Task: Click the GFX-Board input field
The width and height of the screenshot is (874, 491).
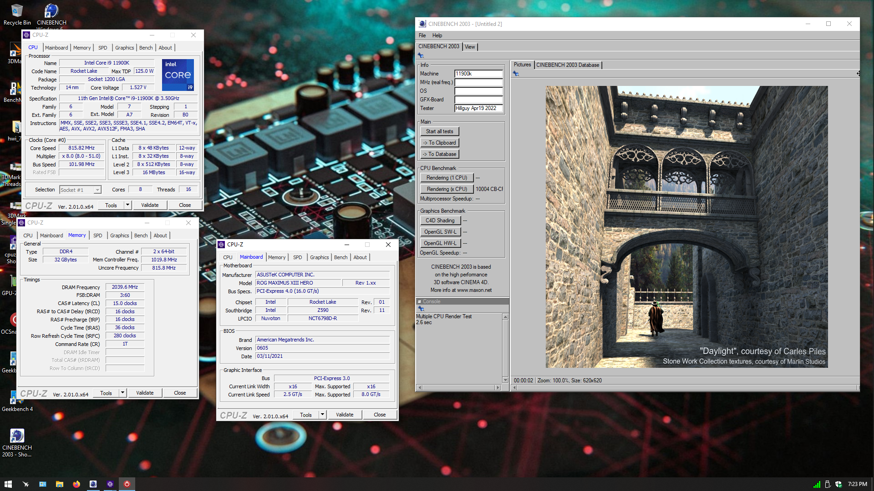Action: pos(478,100)
